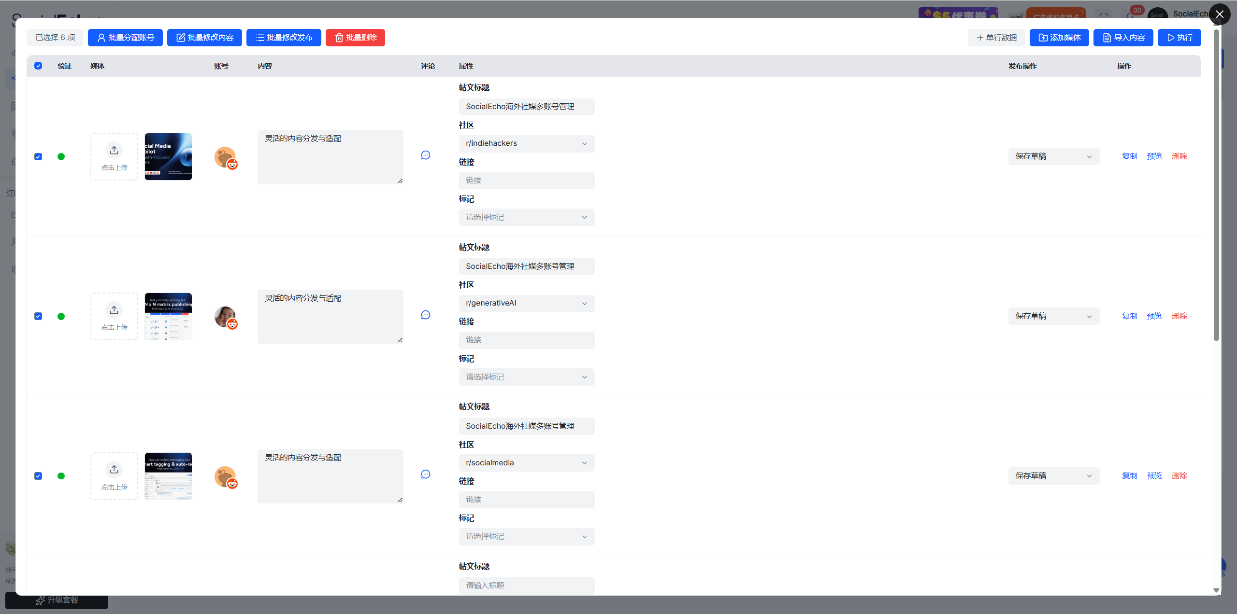Image resolution: width=1237 pixels, height=614 pixels.
Task: Click upload icon for r/generativeAI row
Action: (114, 310)
